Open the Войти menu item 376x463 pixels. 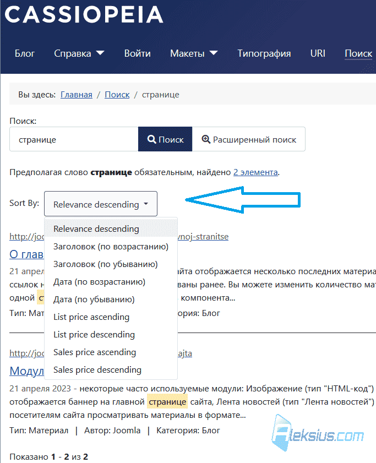137,53
